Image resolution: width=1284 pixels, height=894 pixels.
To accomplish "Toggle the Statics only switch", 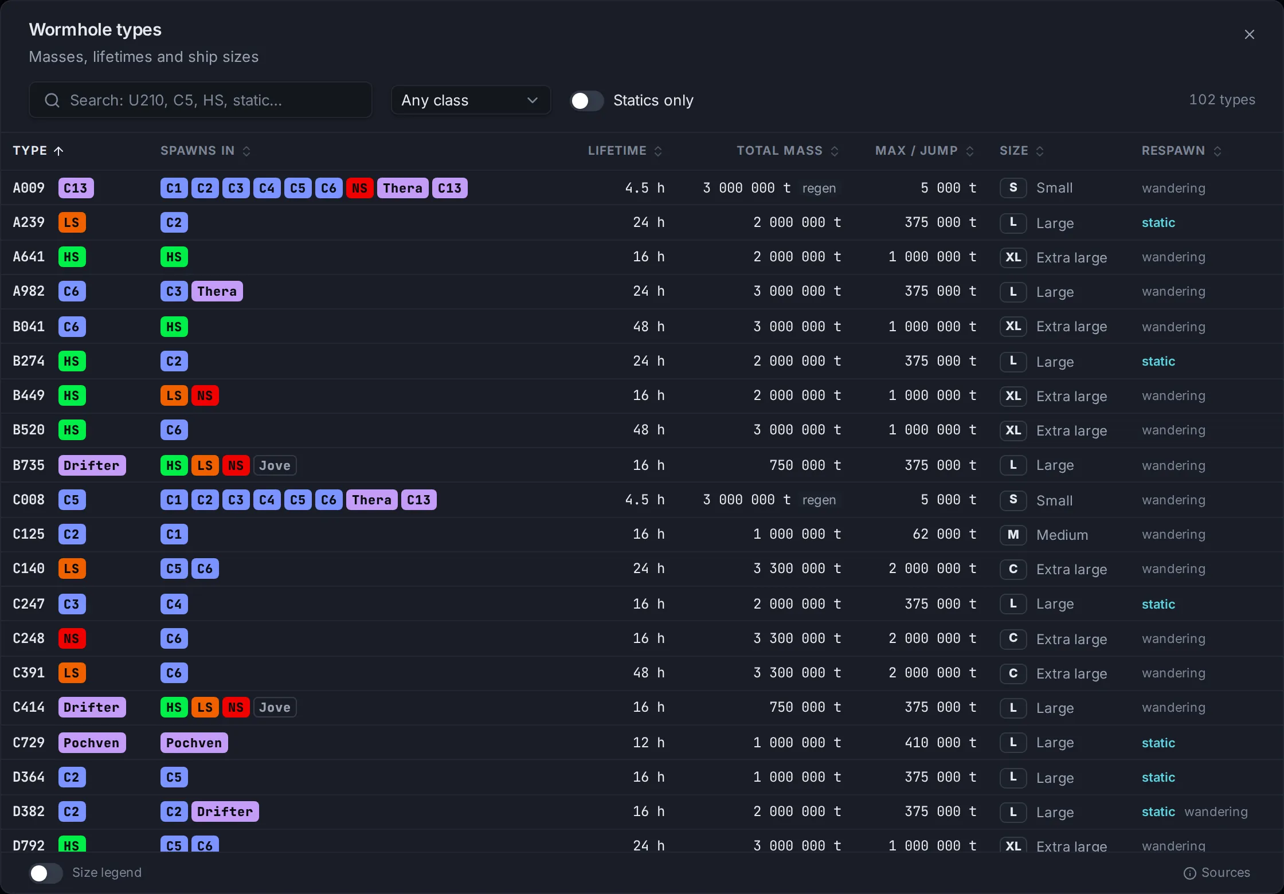I will click(586, 100).
